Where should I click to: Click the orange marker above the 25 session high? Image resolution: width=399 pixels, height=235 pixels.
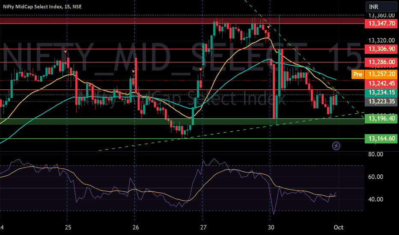pos(66,52)
